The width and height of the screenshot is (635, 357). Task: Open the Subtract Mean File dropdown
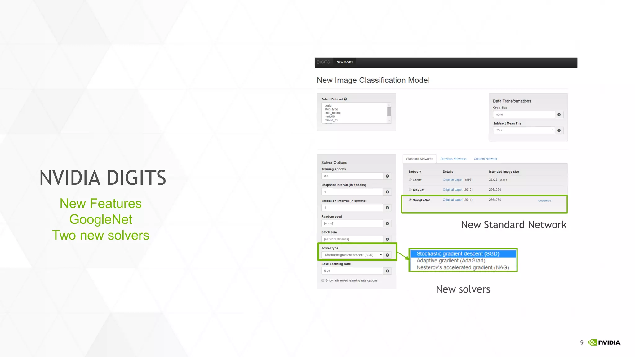(x=524, y=130)
